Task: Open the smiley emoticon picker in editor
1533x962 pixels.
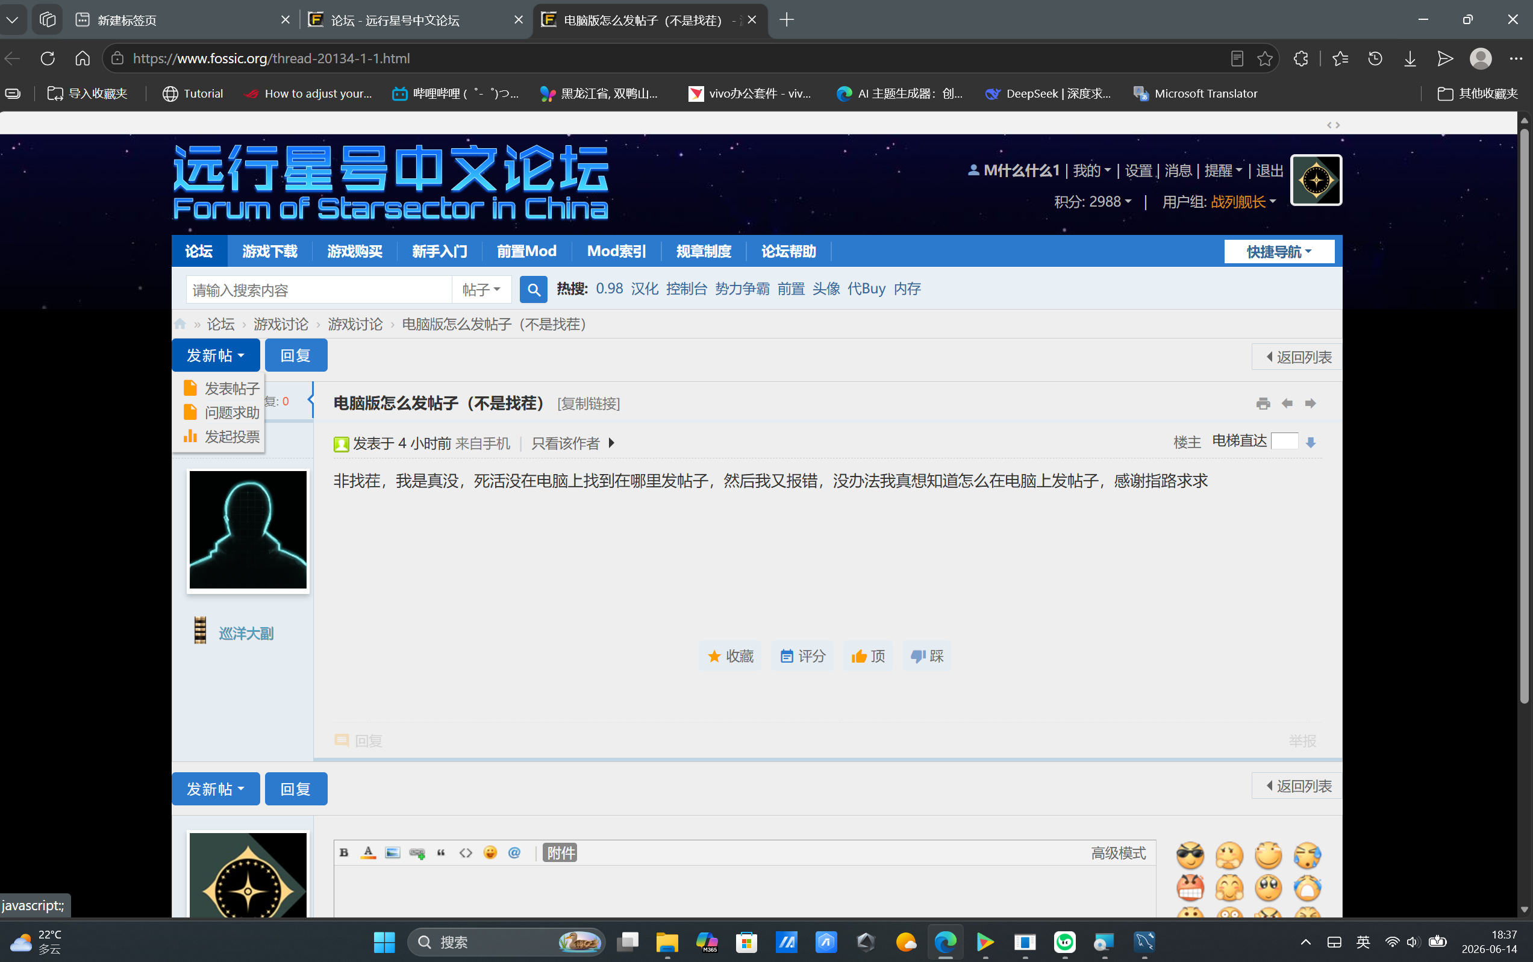Action: click(x=490, y=852)
